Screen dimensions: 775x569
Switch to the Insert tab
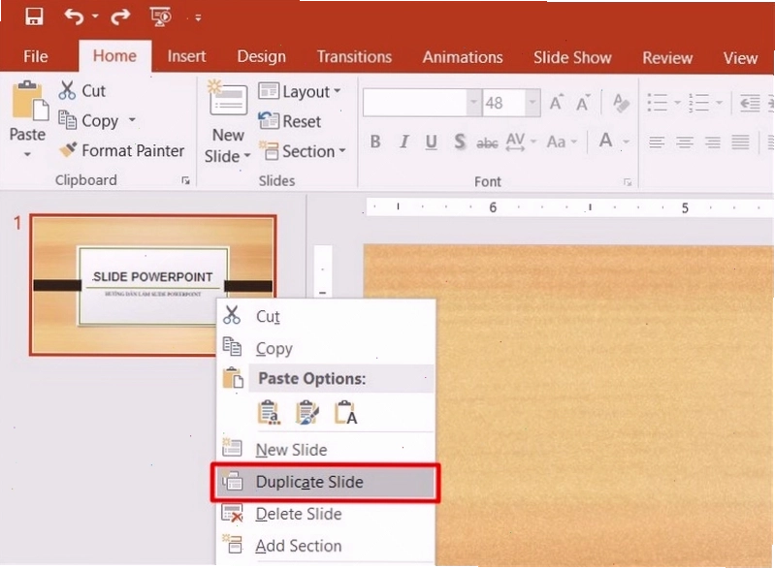(x=186, y=56)
